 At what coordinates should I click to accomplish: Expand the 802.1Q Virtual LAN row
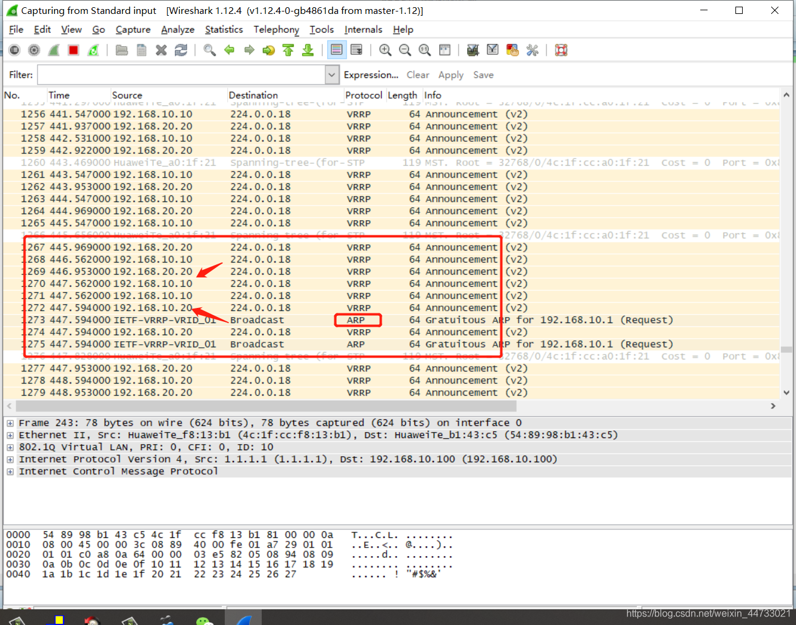(x=10, y=447)
